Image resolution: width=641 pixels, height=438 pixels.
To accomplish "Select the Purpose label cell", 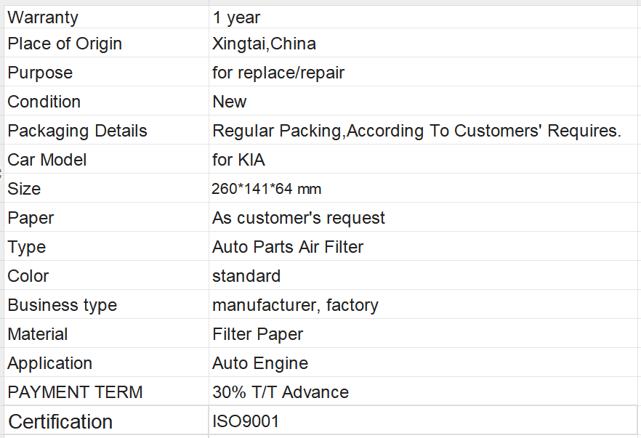I will pyautogui.click(x=106, y=72).
